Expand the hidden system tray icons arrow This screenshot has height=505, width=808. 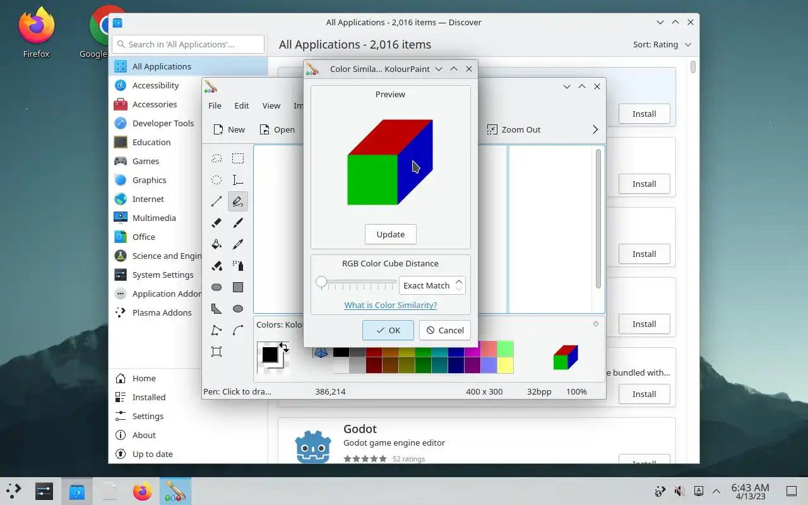point(716,491)
